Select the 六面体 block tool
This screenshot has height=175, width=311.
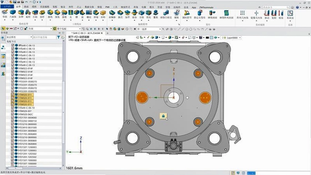coord(13,14)
